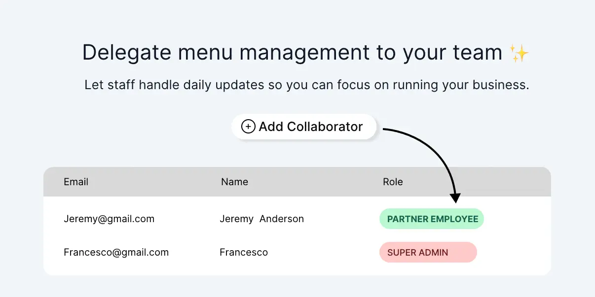Image resolution: width=595 pixels, height=297 pixels.
Task: Open the Add Collaborator dialog
Action: (x=303, y=127)
